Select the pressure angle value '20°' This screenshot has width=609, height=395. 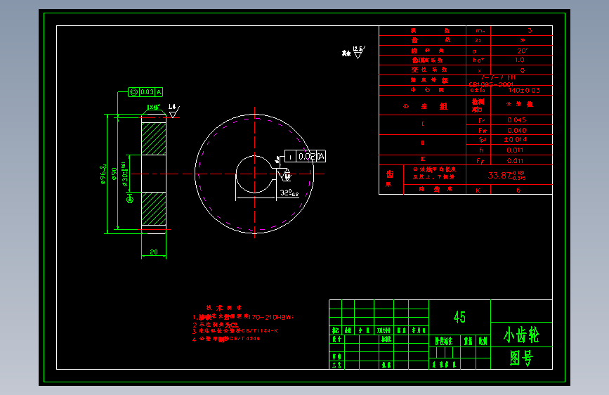click(522, 51)
